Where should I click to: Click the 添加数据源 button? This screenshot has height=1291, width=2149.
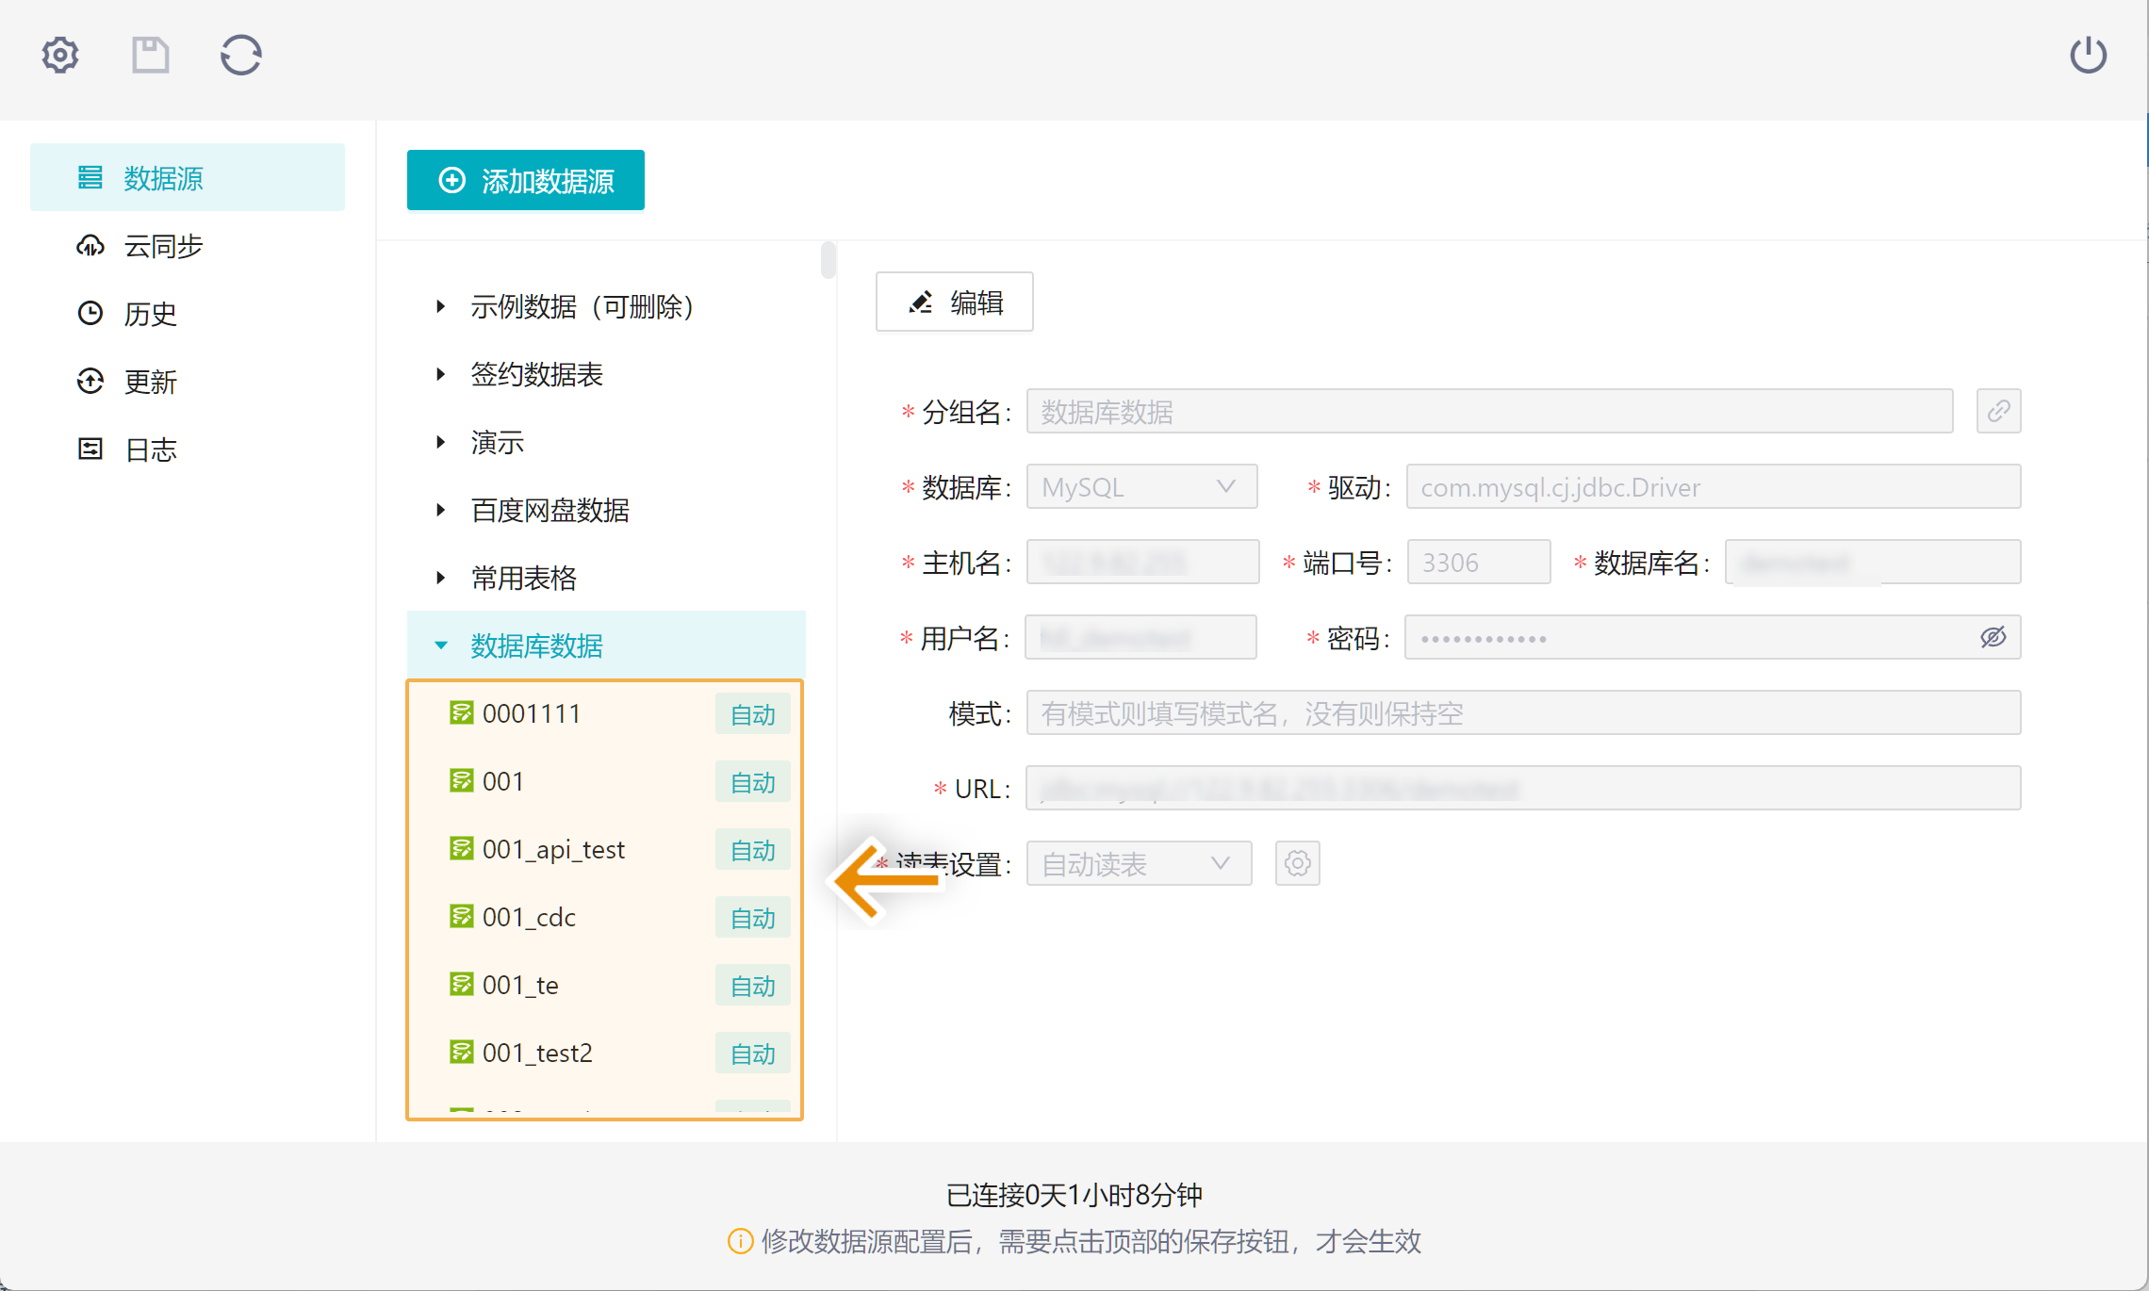(x=526, y=180)
